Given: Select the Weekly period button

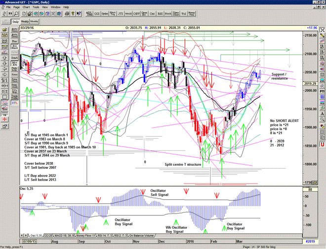Looking at the screenshot, I should point(24,22).
